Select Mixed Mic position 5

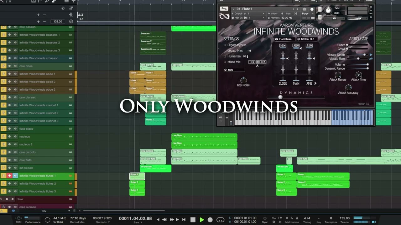[265, 62]
